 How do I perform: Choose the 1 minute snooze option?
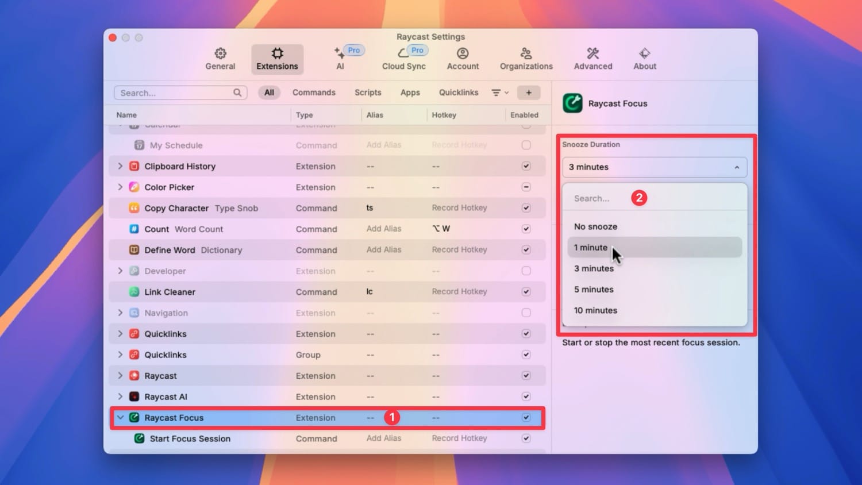coord(655,248)
